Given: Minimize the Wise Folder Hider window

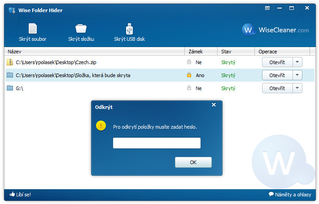Looking at the screenshot, I should pyautogui.click(x=280, y=8).
